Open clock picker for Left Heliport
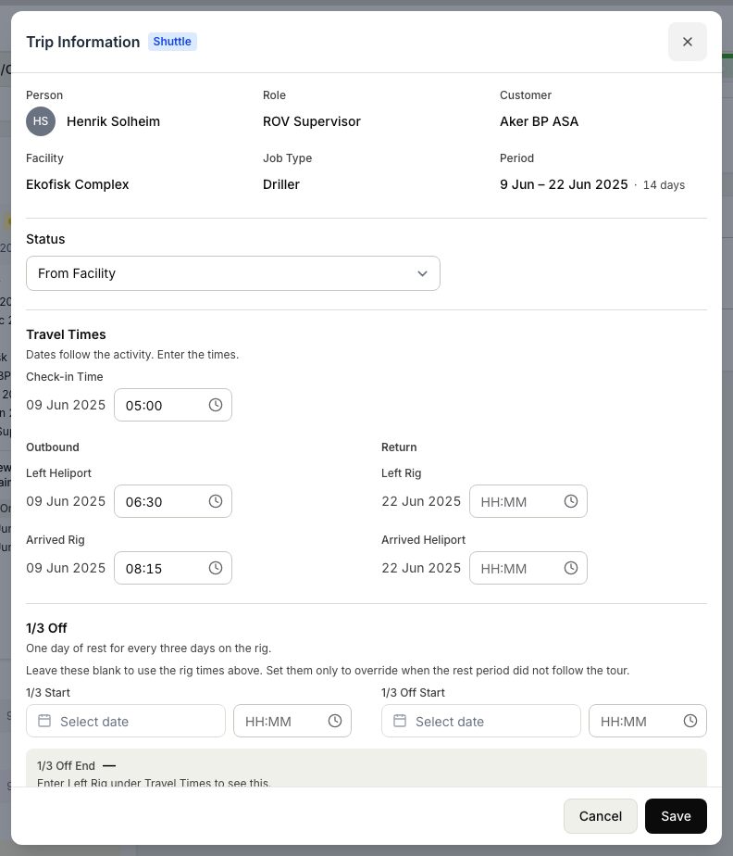Screen dimensions: 733x856 (216, 501)
